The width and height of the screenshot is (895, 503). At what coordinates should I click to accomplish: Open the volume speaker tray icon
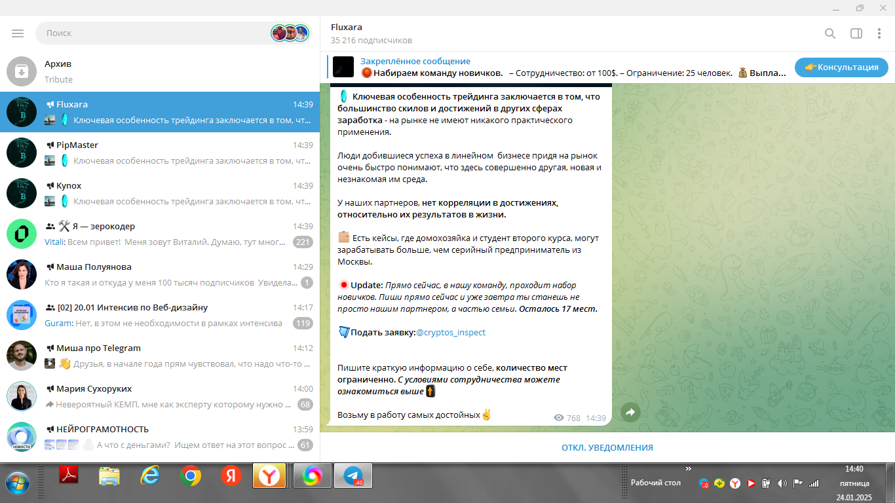(782, 483)
